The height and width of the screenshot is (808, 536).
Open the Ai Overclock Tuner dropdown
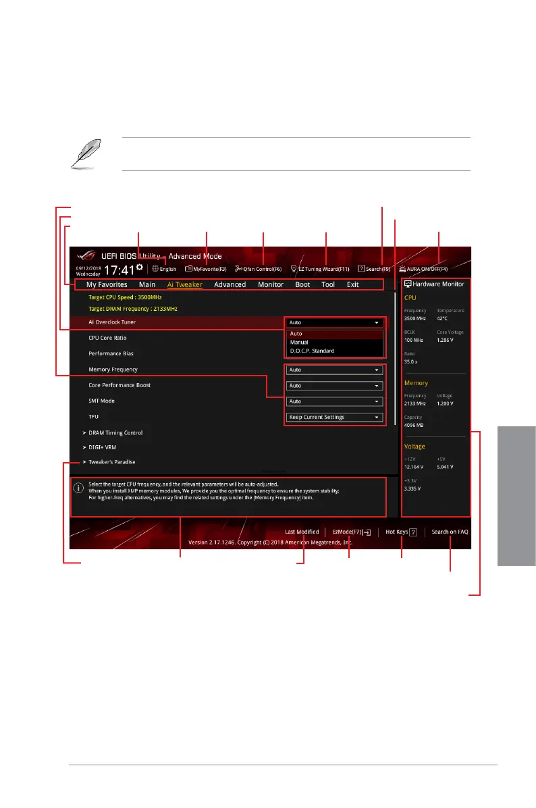[x=335, y=322]
